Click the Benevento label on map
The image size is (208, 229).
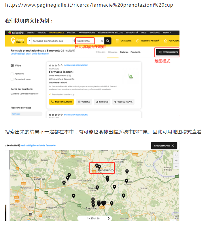click(106, 170)
